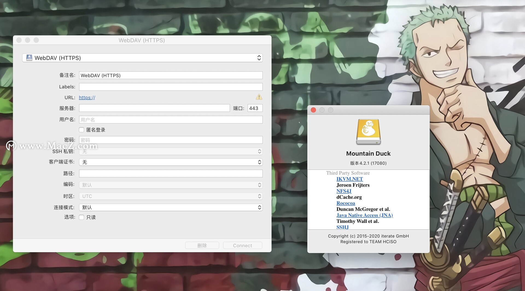Click the dCache.org text
525x291 pixels.
click(x=349, y=197)
